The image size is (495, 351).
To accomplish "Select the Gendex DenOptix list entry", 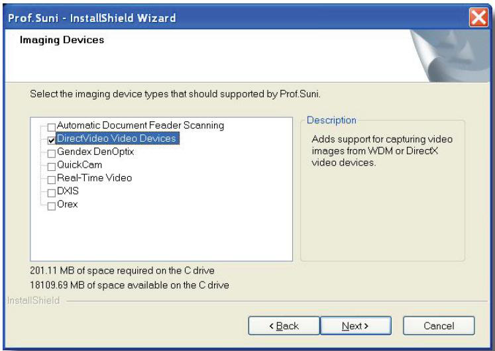I will [95, 152].
